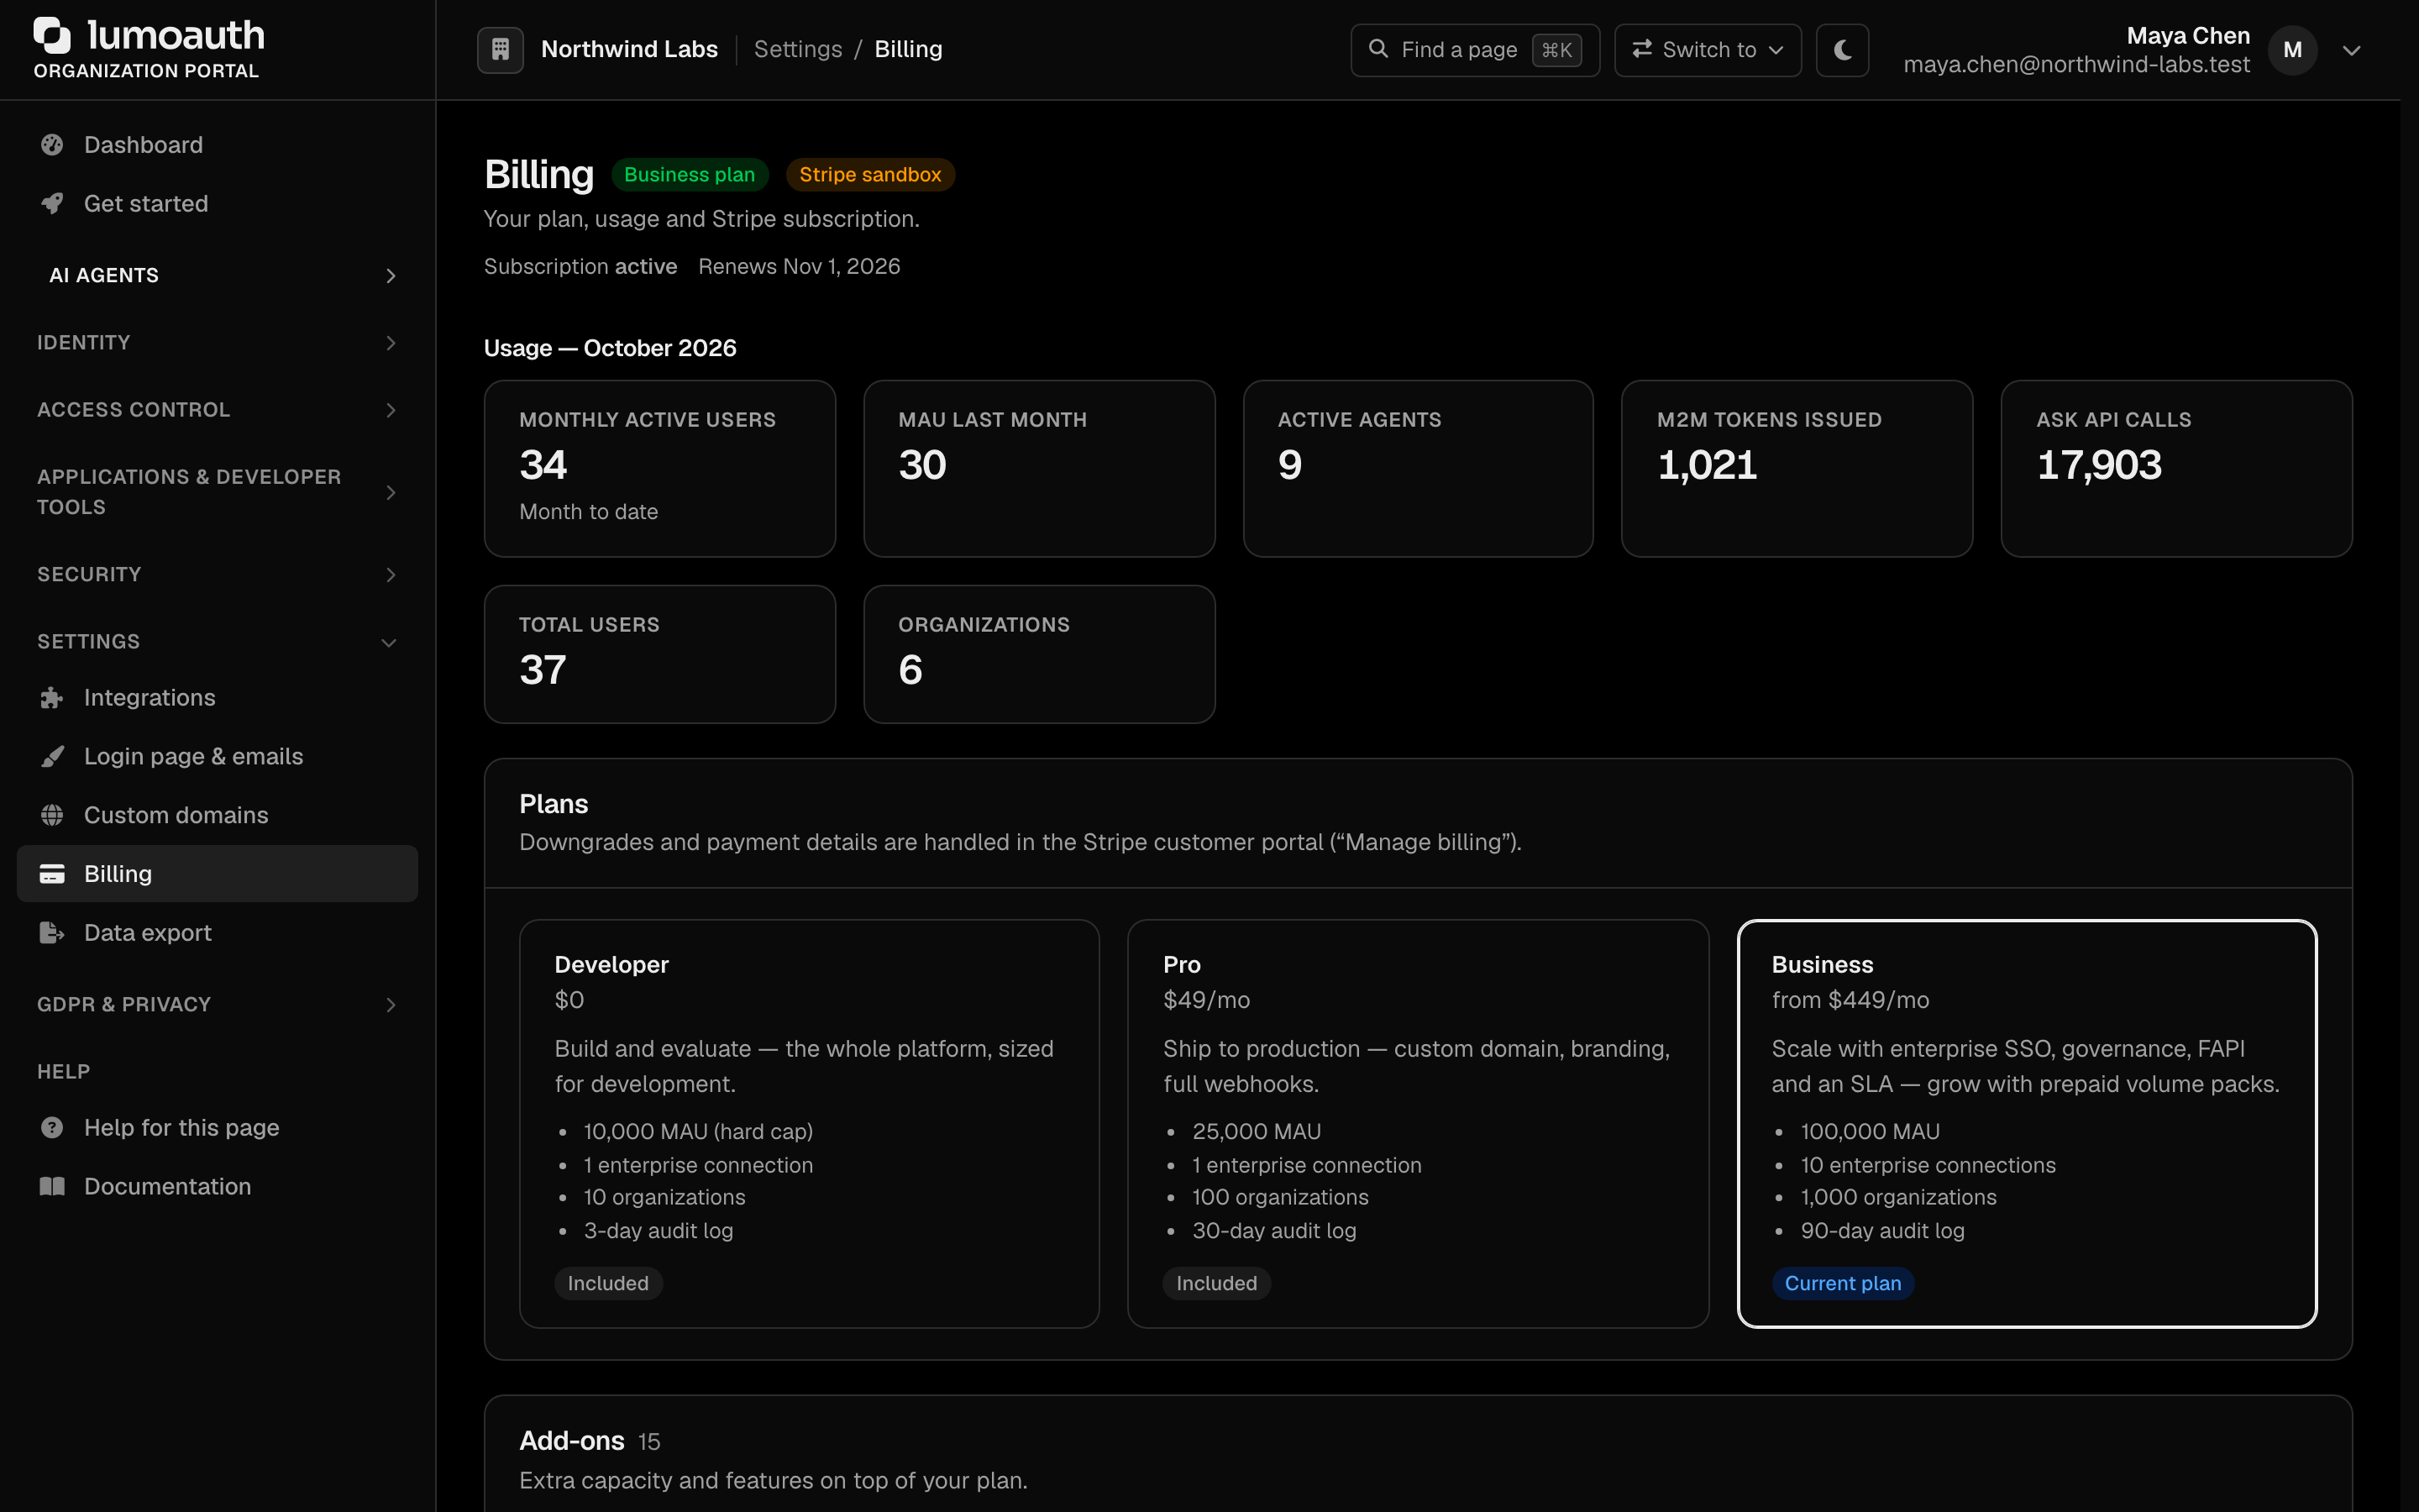Click the Help question mark icon

pyautogui.click(x=52, y=1128)
